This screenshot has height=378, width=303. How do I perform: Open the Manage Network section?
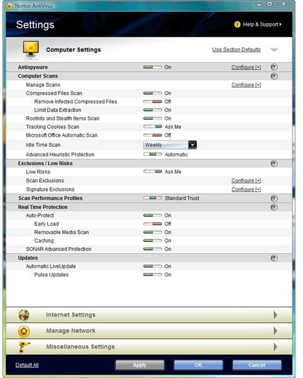(x=149, y=331)
